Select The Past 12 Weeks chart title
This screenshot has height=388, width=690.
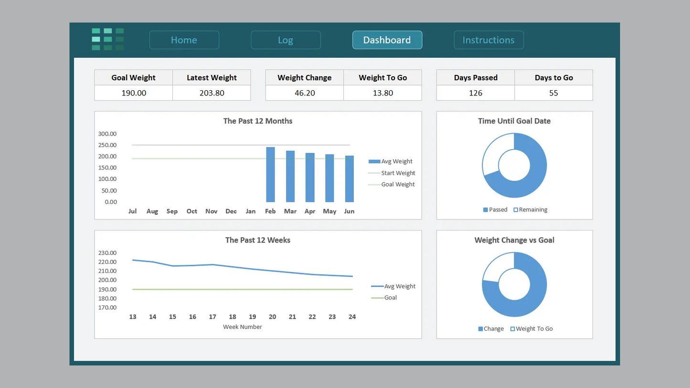(x=258, y=240)
